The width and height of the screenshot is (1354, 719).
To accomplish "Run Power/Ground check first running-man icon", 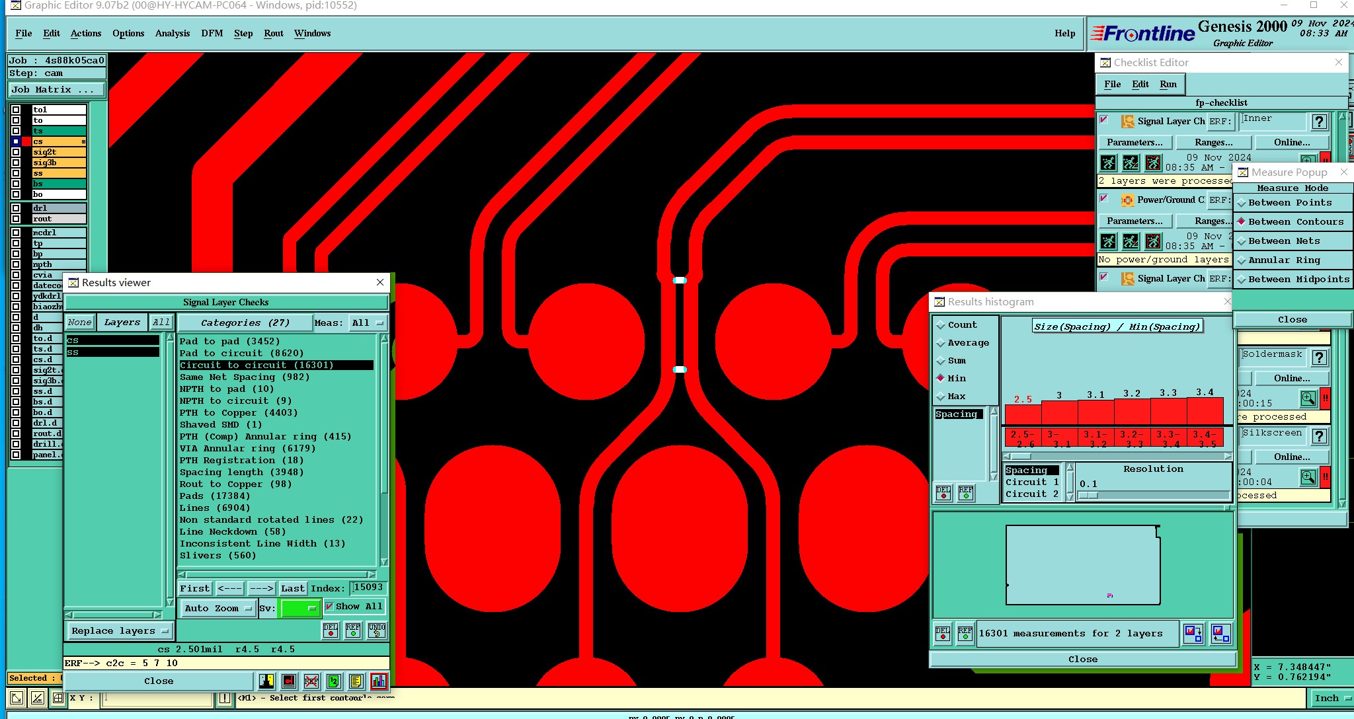I will point(1109,241).
